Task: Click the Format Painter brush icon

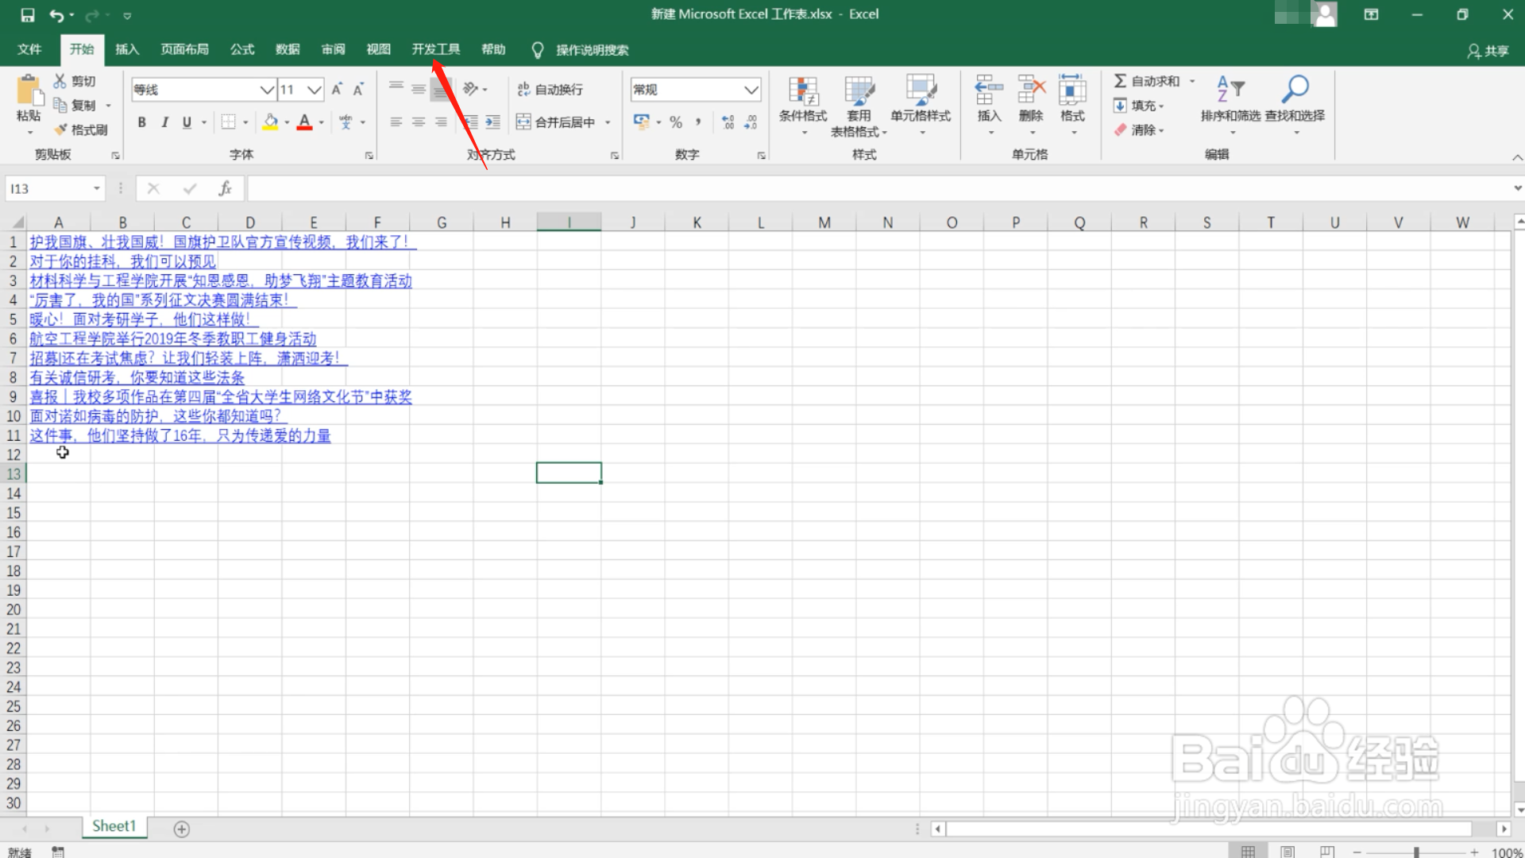Action: click(61, 129)
